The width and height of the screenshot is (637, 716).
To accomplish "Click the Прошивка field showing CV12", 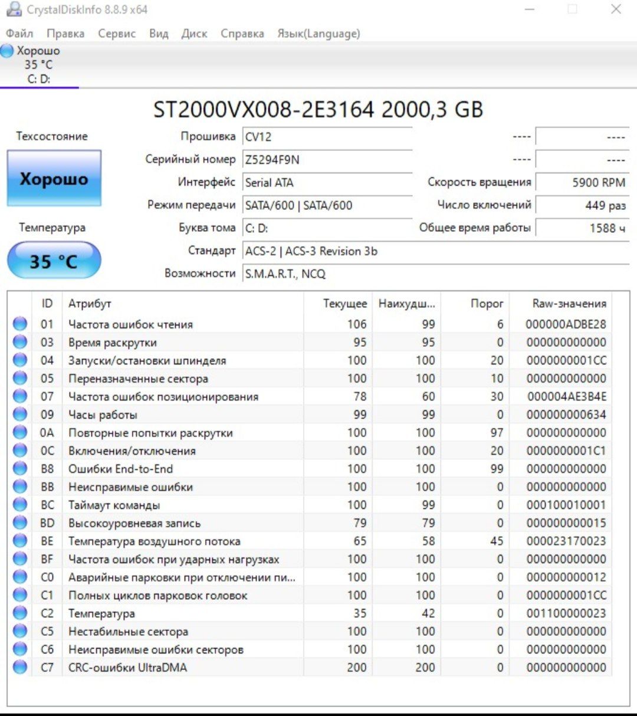I will coord(327,137).
